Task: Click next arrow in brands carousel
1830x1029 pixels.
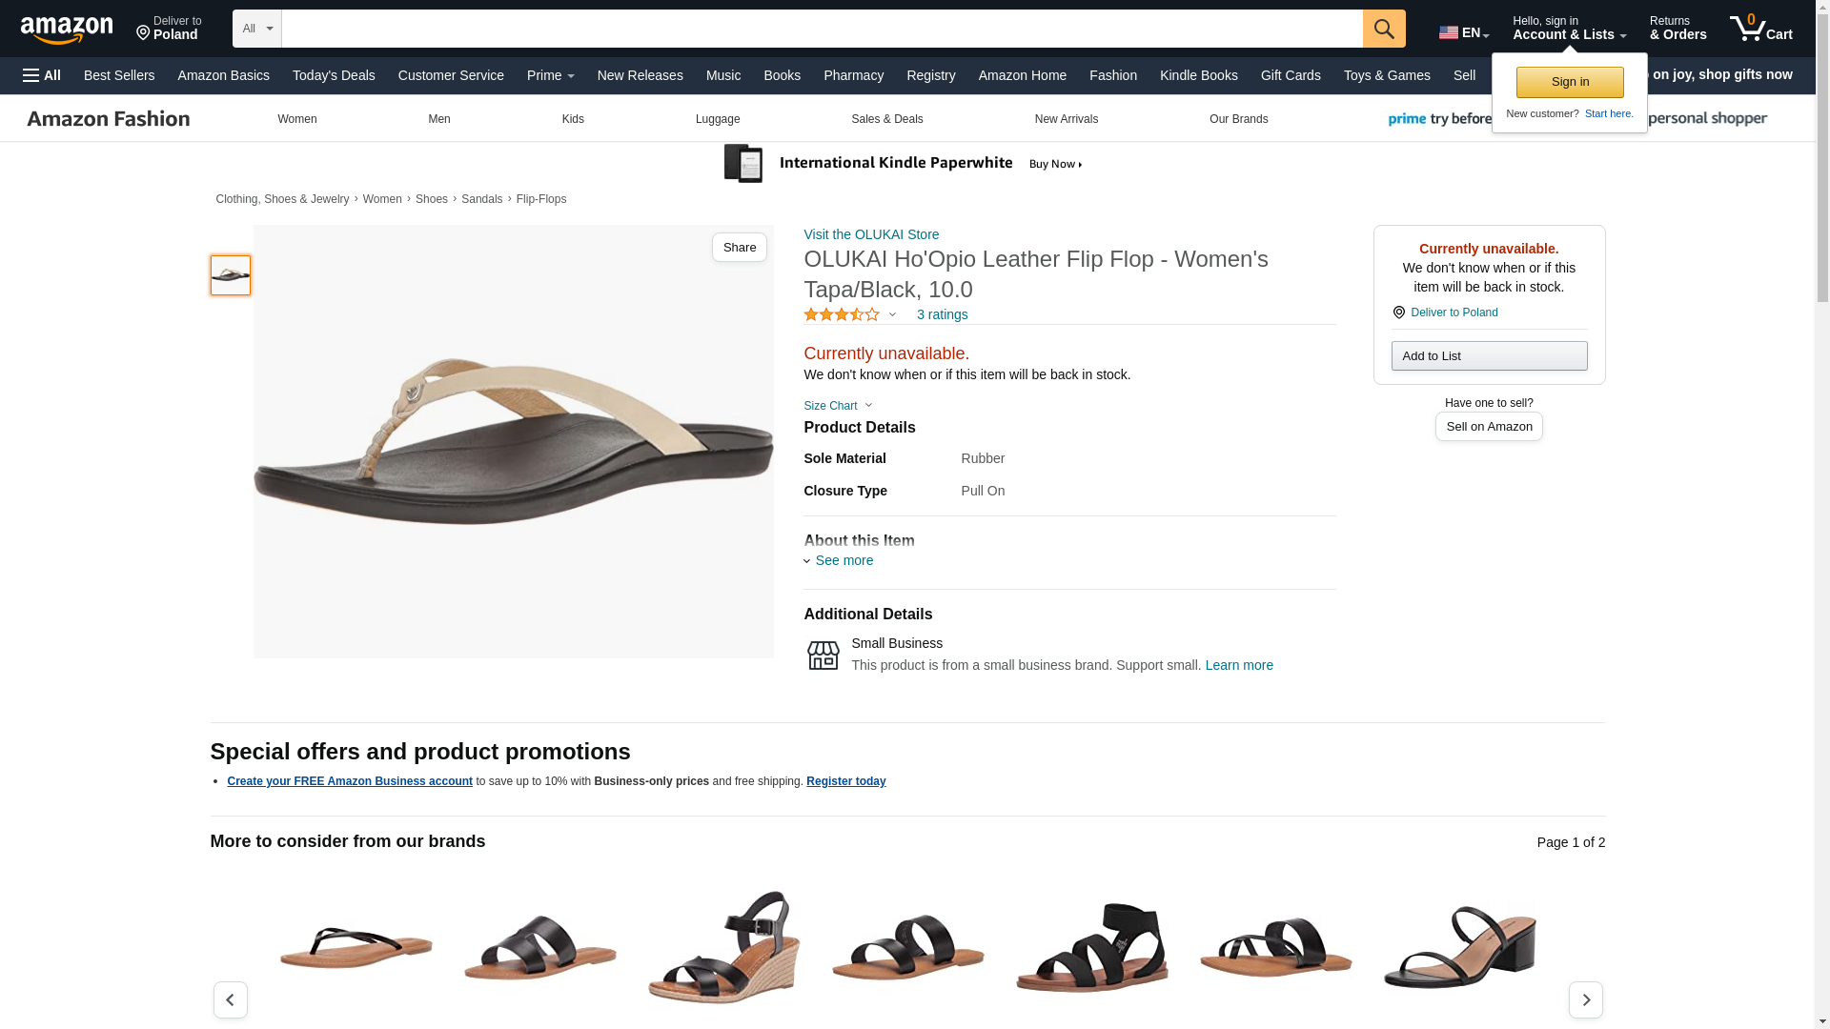Action: point(1585,999)
